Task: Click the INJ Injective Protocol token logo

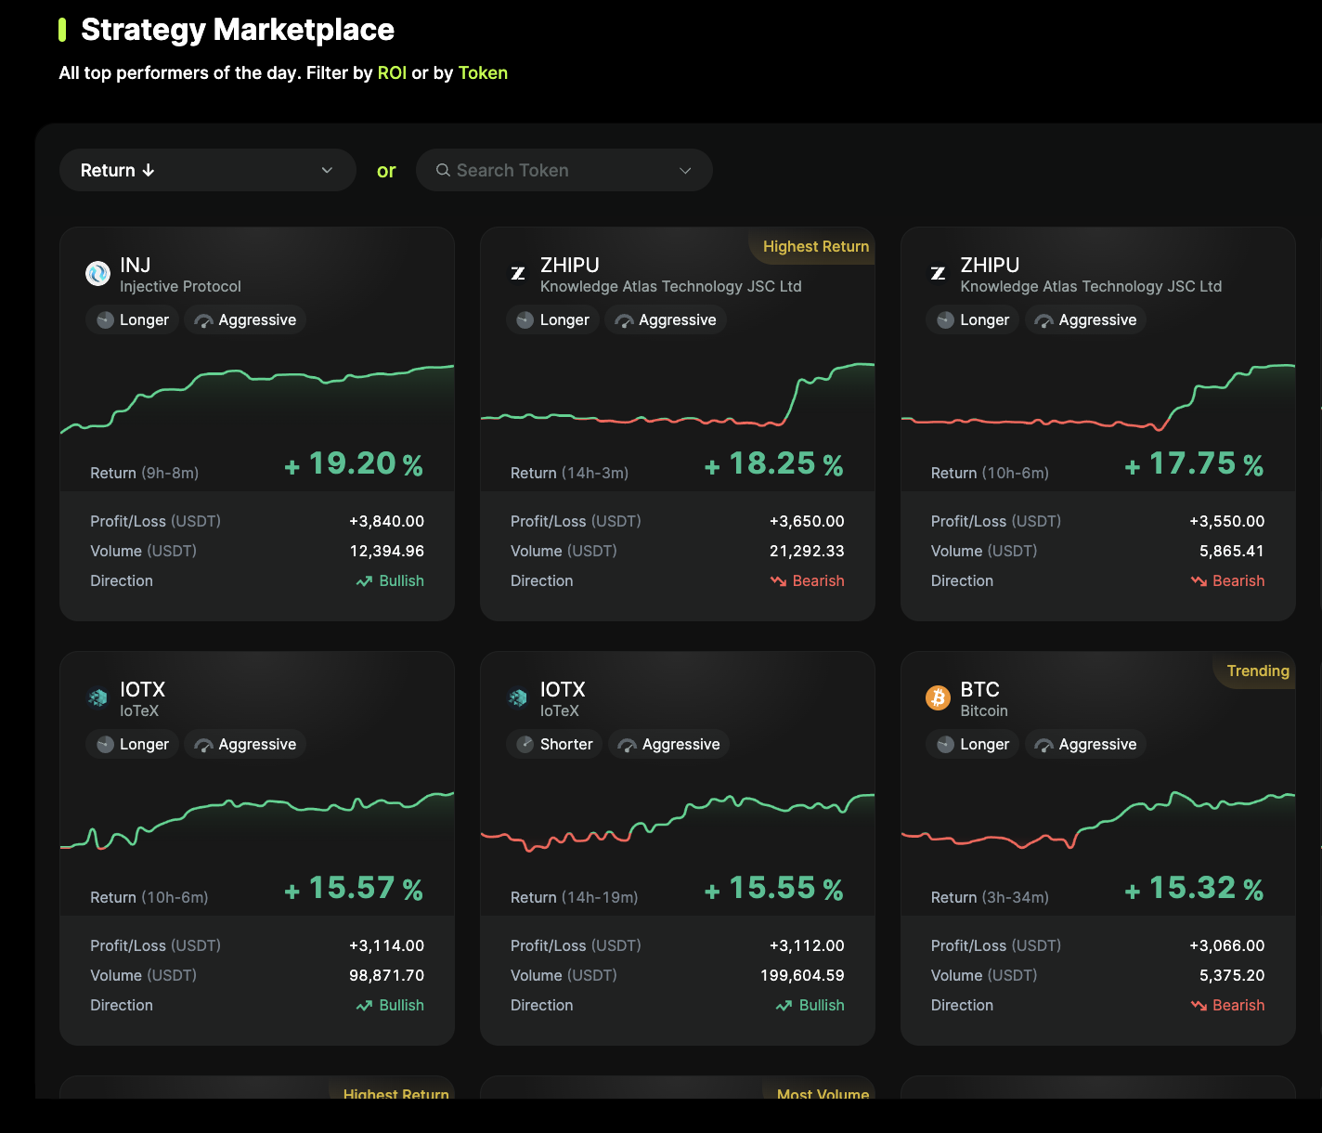Action: point(97,273)
